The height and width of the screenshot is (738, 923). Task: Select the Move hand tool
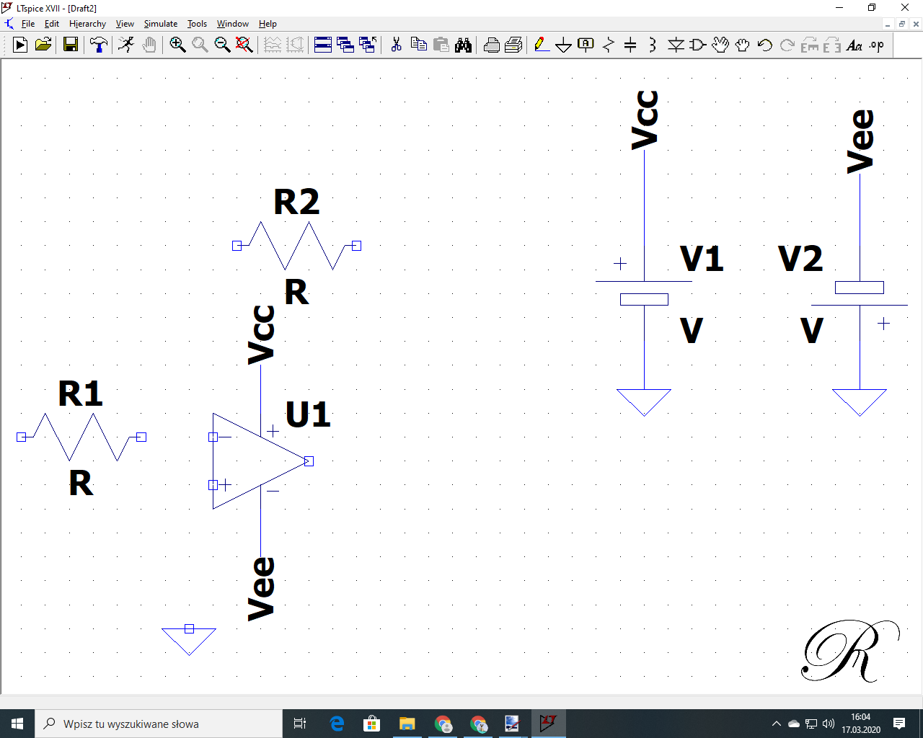(x=720, y=45)
